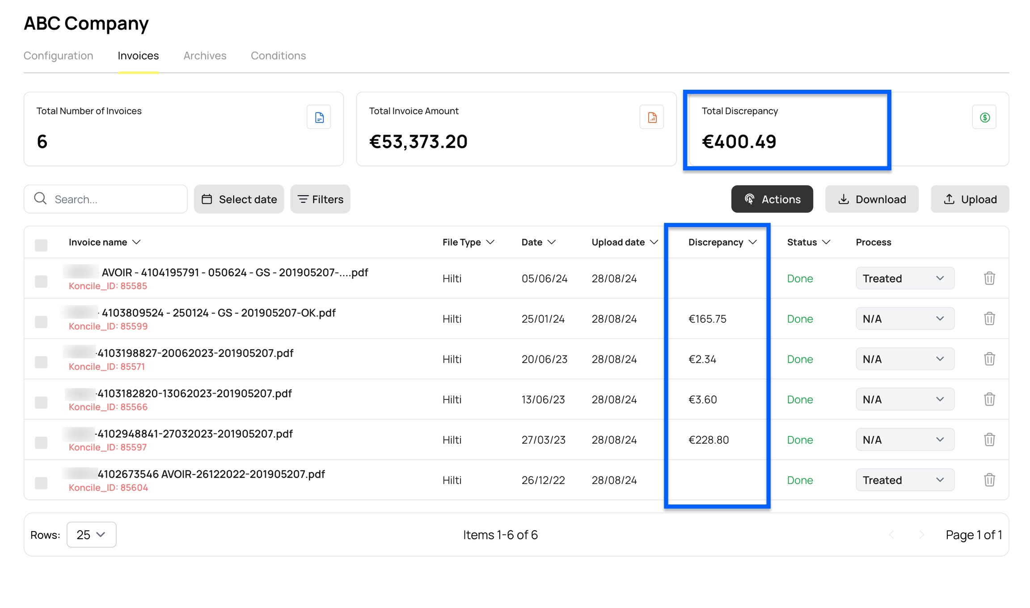Expand N/A process dropdown for €2.34 invoice
1030x608 pixels.
pyautogui.click(x=905, y=359)
